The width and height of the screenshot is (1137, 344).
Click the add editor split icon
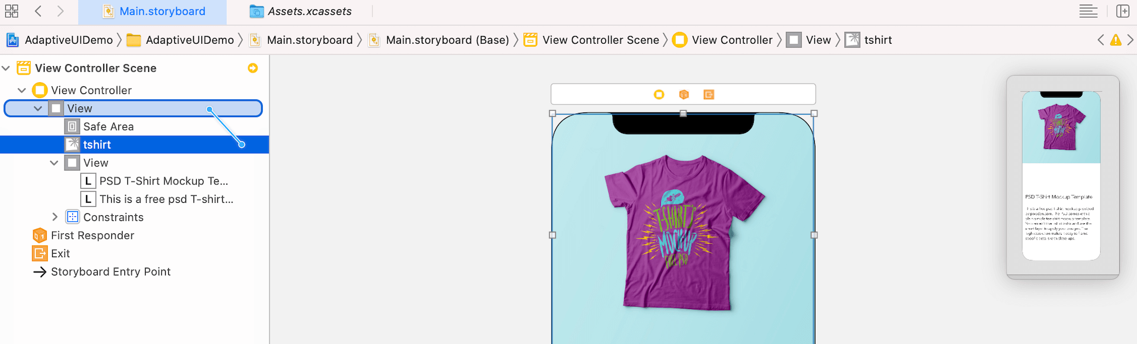click(x=1122, y=11)
